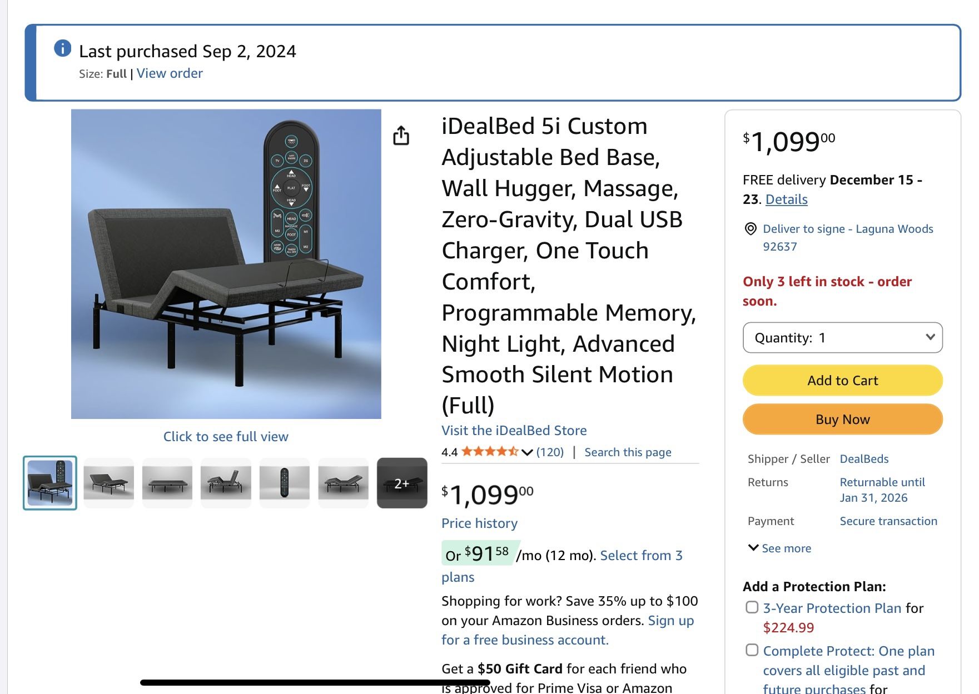Click the Buy Now button
The image size is (979, 694).
842,419
